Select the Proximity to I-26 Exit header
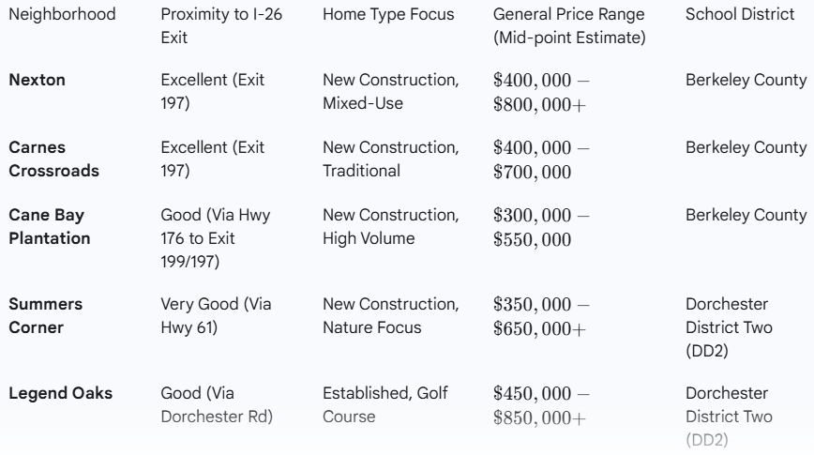The height and width of the screenshot is (455, 814). pos(221,25)
